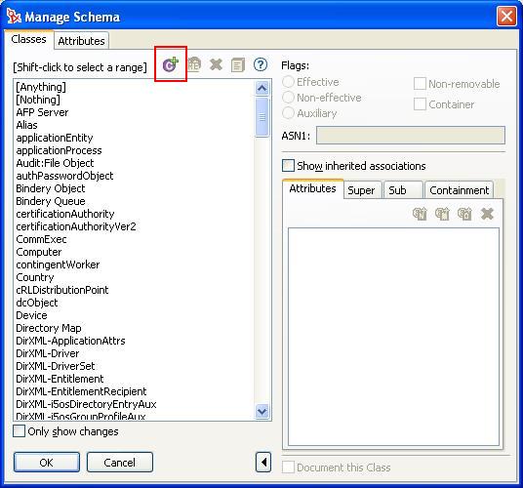Click the class list scrollbar thumb
The image size is (523, 488).
click(x=262, y=117)
